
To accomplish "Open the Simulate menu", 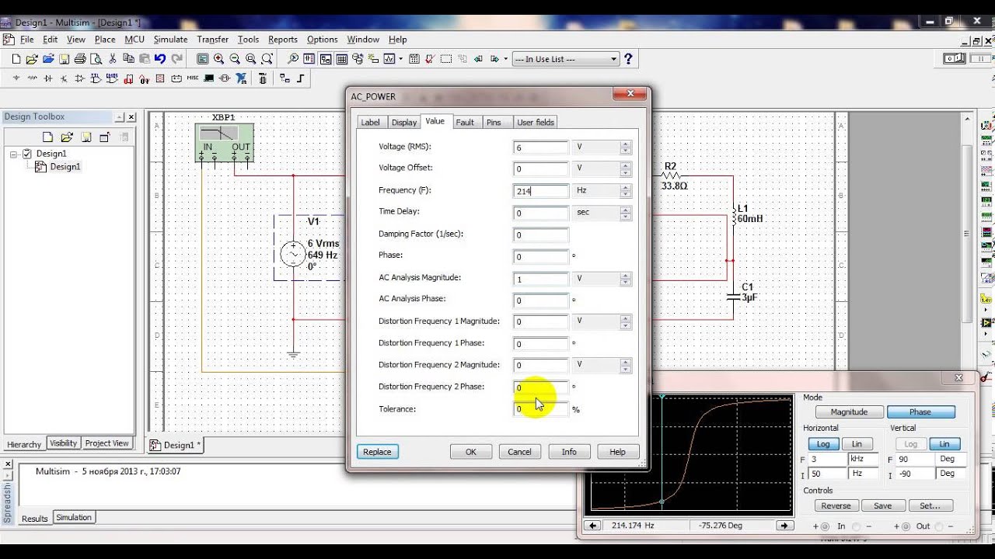I will pyautogui.click(x=170, y=40).
